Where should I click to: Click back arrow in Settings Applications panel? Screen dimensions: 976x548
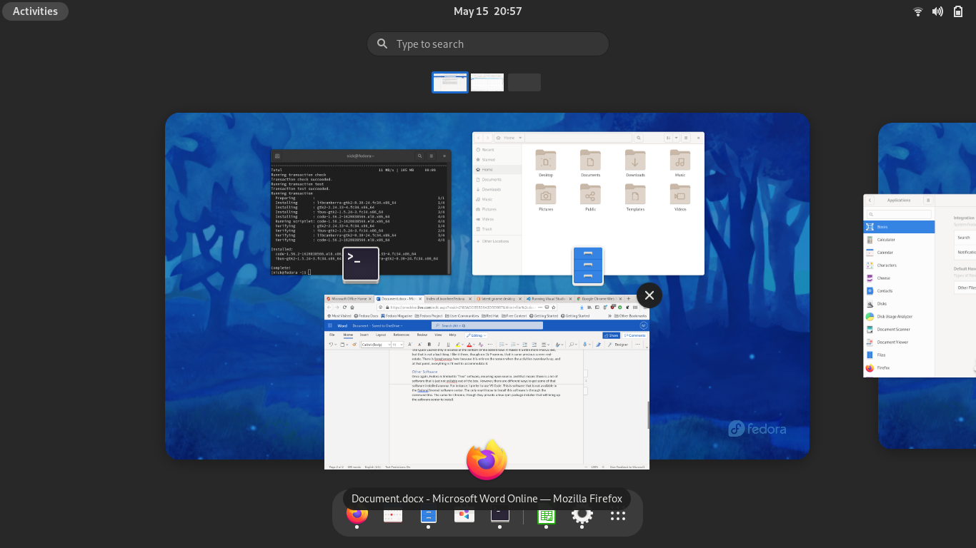[x=870, y=201]
